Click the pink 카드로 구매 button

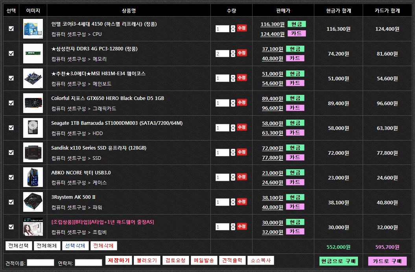point(387,261)
